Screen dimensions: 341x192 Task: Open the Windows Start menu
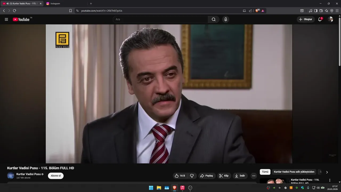tap(151, 188)
